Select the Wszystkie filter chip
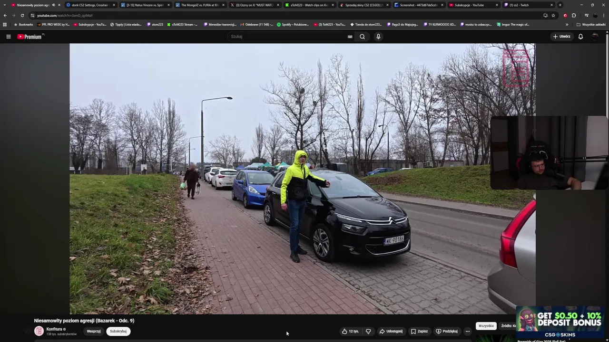 pyautogui.click(x=486, y=326)
